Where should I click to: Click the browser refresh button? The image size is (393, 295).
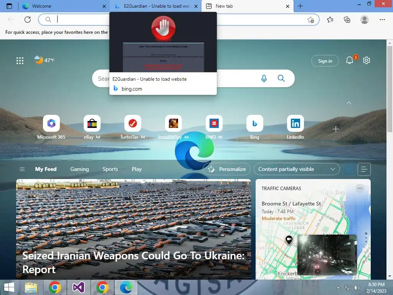pyautogui.click(x=28, y=20)
